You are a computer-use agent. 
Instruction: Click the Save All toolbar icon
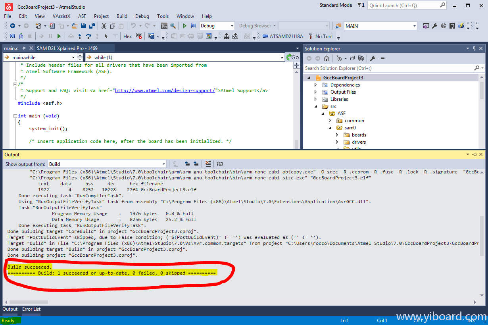click(92, 26)
